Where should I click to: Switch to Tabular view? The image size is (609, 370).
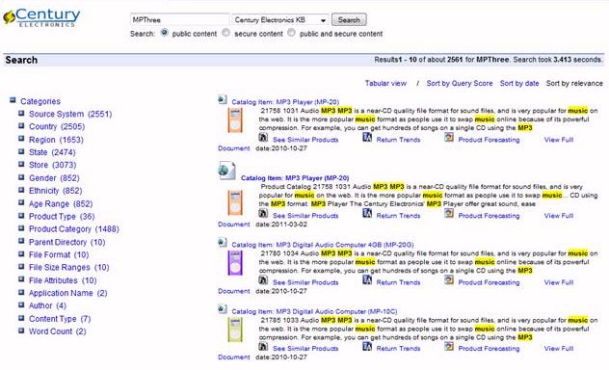(385, 83)
